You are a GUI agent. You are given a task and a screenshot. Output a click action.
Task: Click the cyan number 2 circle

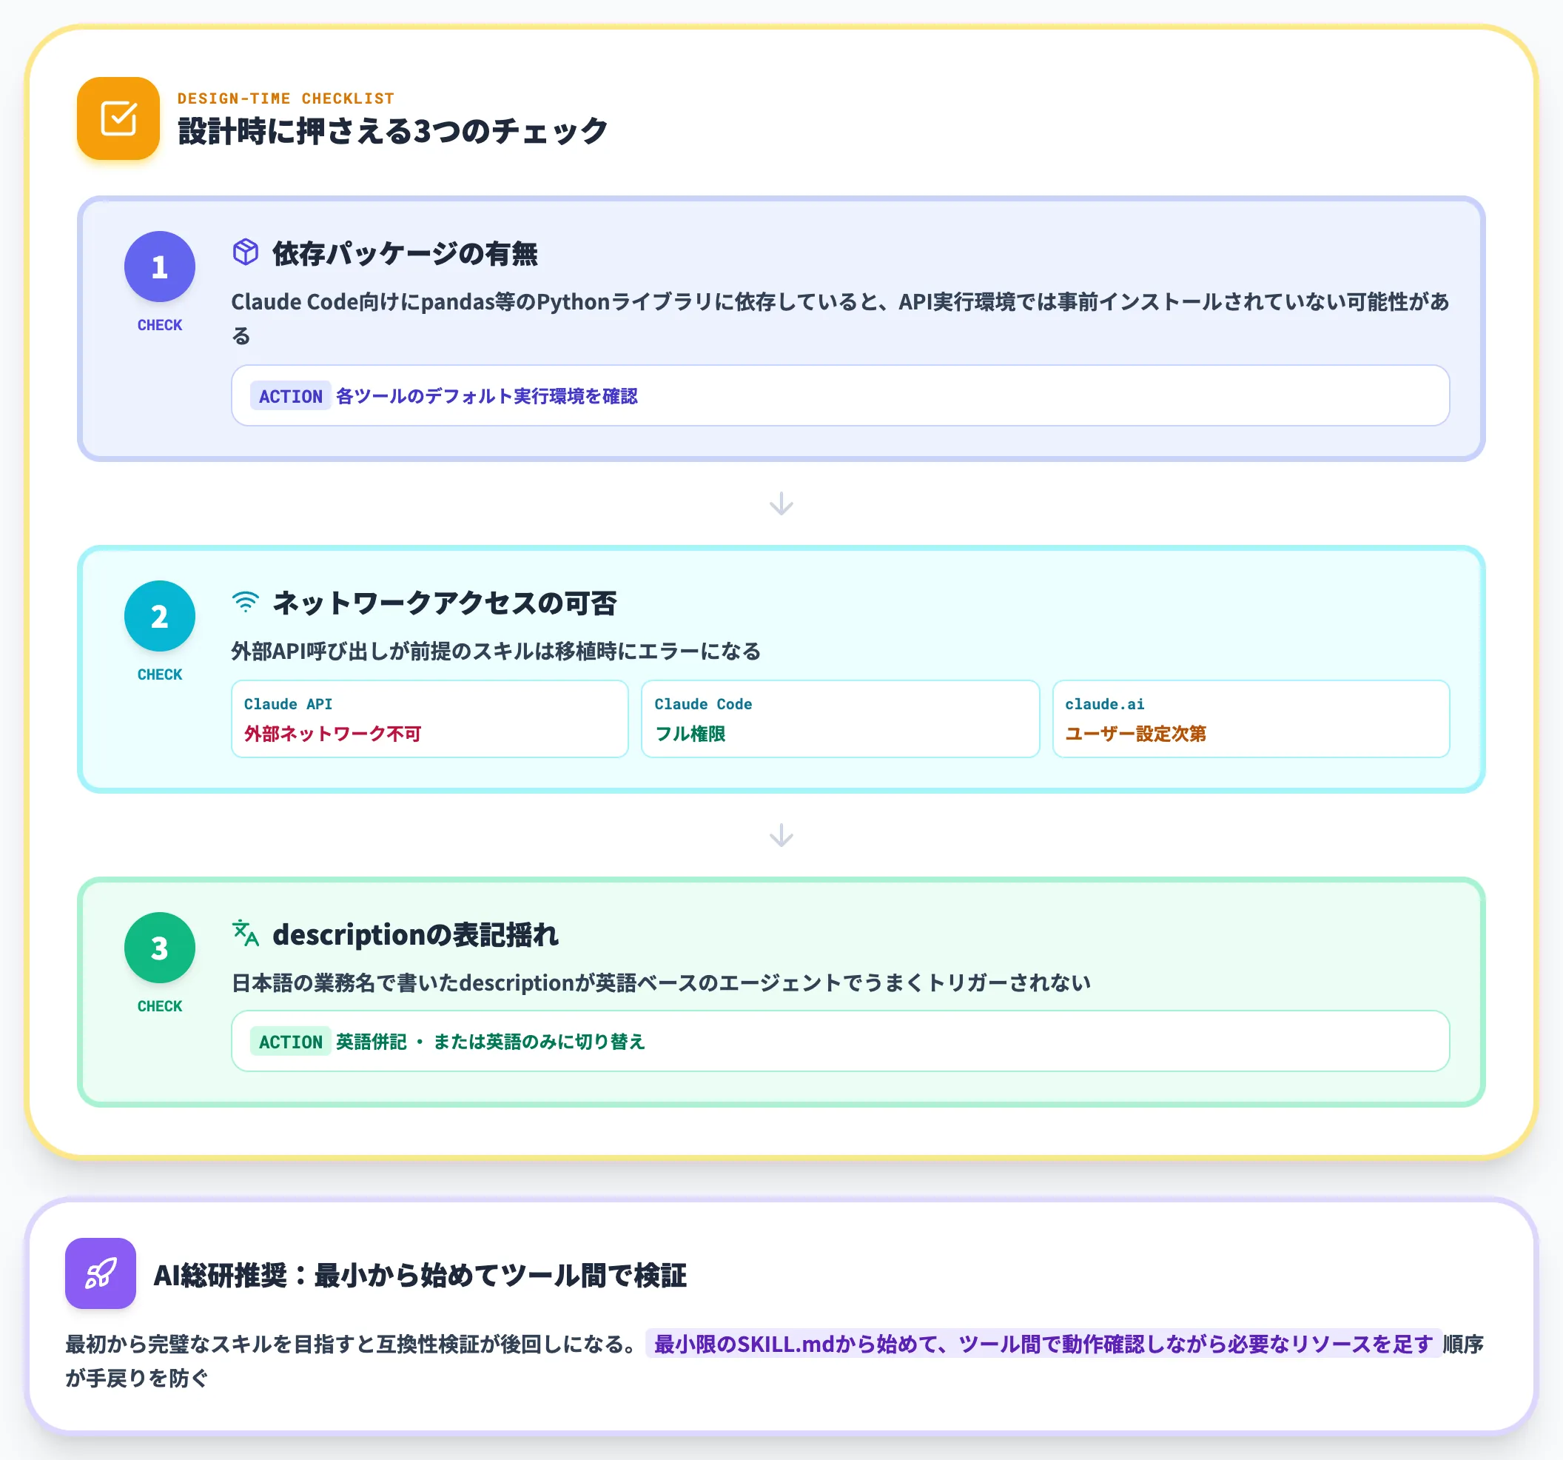[x=160, y=616]
